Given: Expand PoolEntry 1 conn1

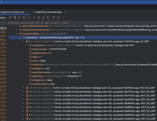Looking at the screenshot, I should tap(23, 88).
